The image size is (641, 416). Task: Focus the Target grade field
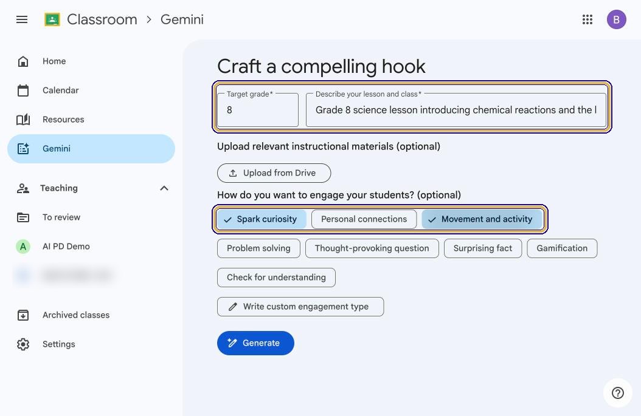[257, 110]
